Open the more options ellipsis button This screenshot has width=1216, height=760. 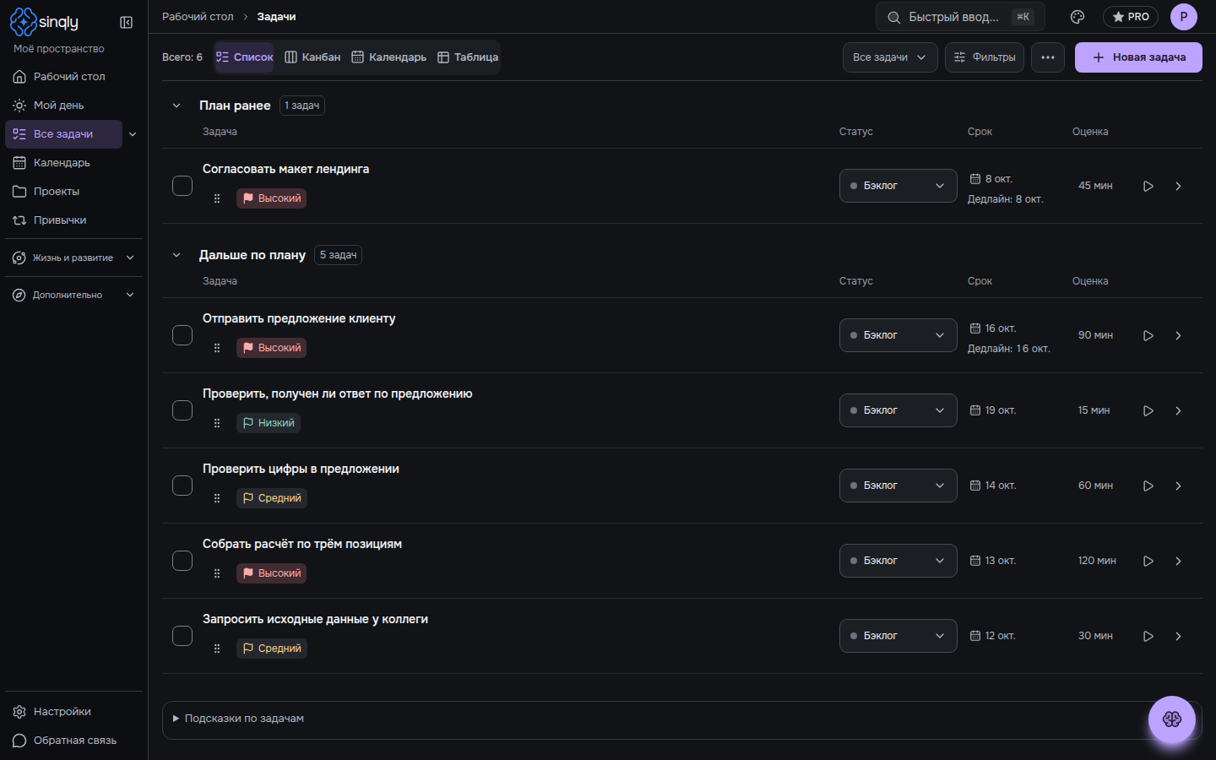(x=1048, y=57)
